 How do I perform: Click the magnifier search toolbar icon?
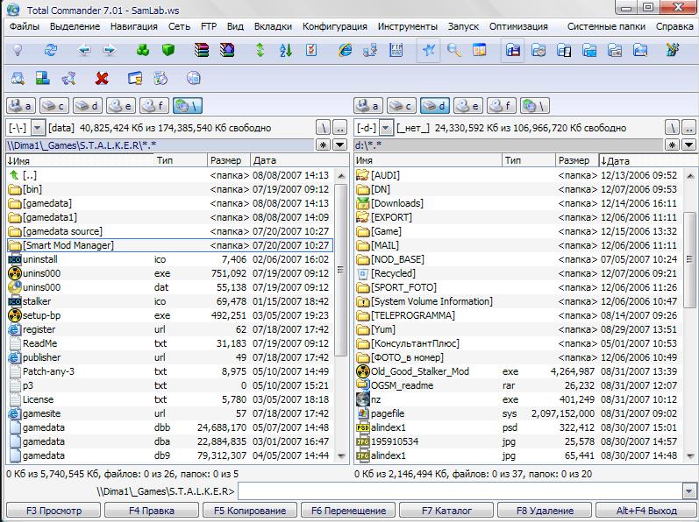453,51
